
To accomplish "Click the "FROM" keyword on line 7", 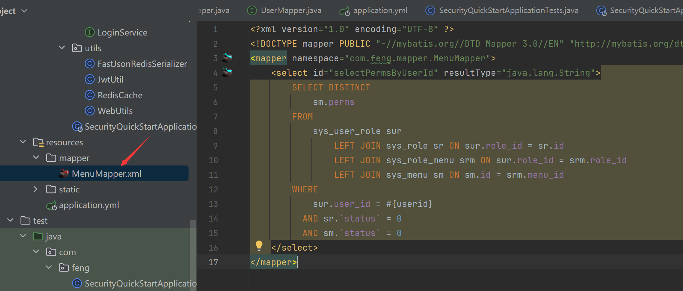I will 302,117.
